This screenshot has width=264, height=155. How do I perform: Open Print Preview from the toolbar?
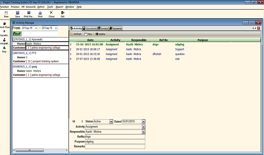[29, 14]
